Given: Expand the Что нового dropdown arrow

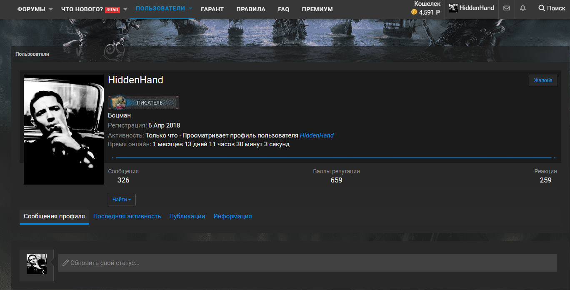Looking at the screenshot, I should [125, 9].
